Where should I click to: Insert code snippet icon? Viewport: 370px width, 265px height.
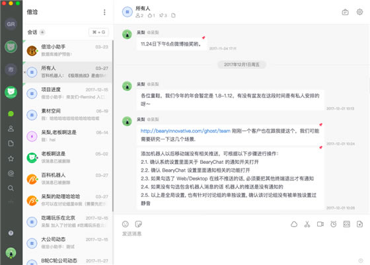[347, 224]
